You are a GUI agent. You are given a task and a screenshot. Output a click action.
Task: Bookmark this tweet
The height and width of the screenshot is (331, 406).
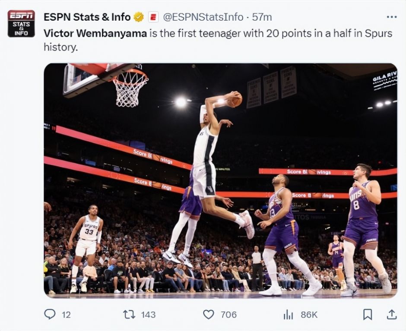tap(368, 315)
